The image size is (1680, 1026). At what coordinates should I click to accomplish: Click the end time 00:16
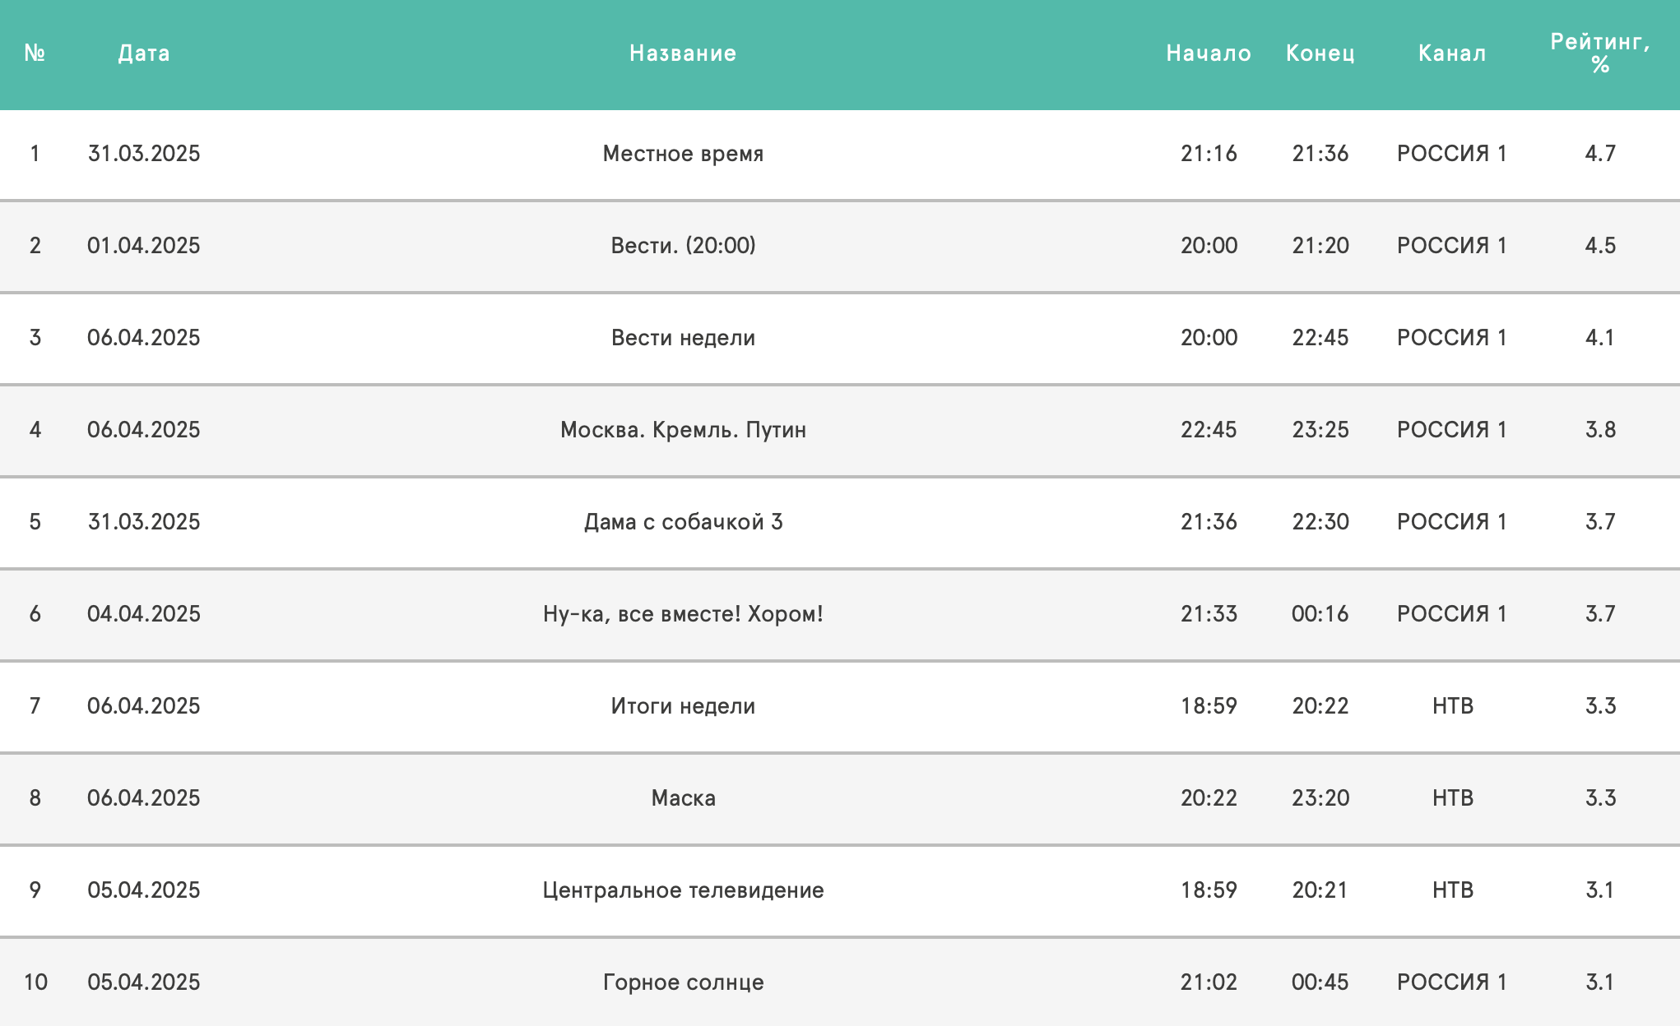click(1320, 614)
